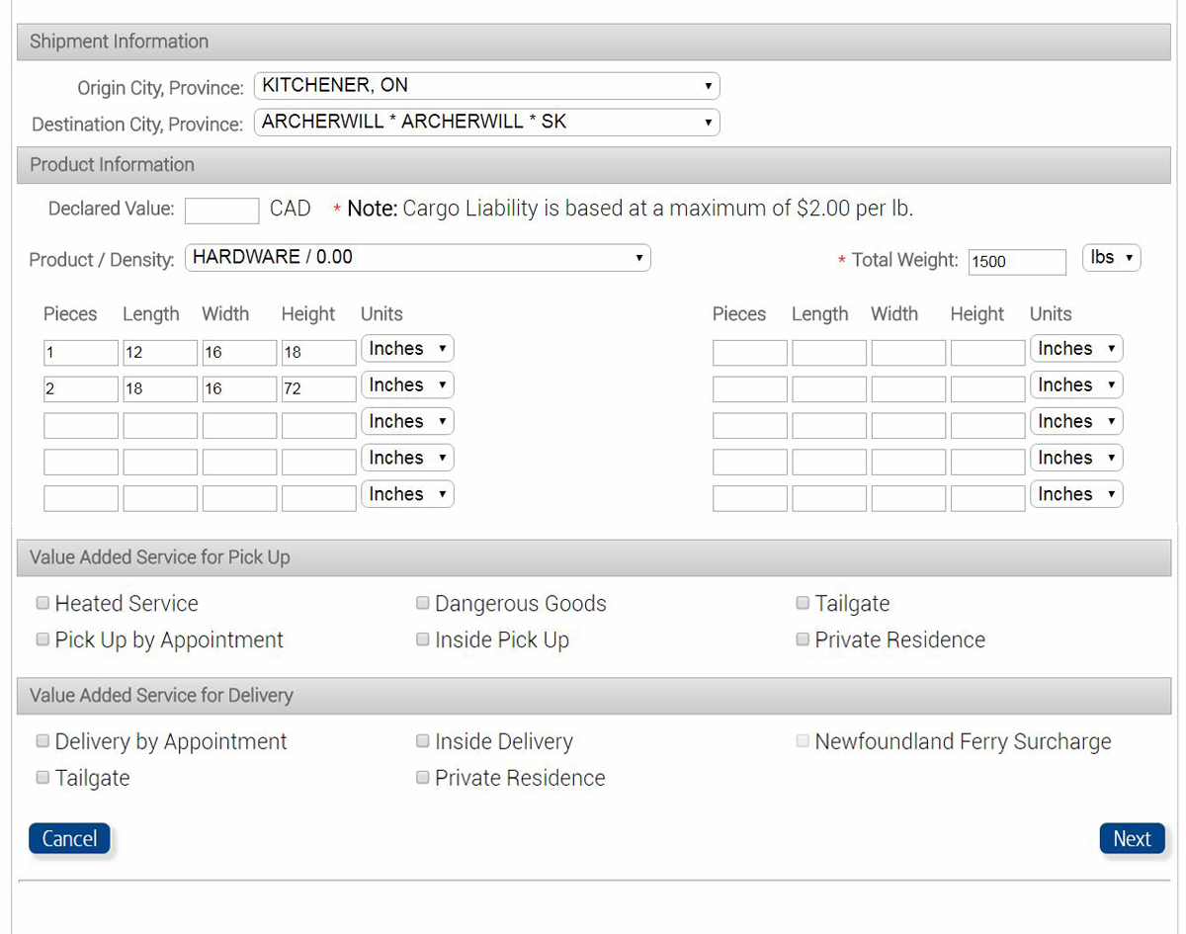Click Height field containing 72
This screenshot has height=934, width=1186.
click(x=318, y=388)
